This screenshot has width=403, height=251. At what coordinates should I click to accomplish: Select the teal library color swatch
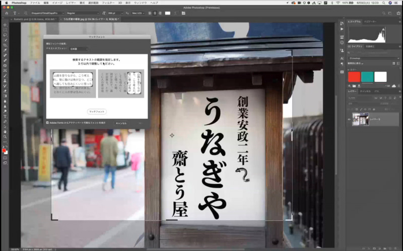pyautogui.click(x=367, y=77)
